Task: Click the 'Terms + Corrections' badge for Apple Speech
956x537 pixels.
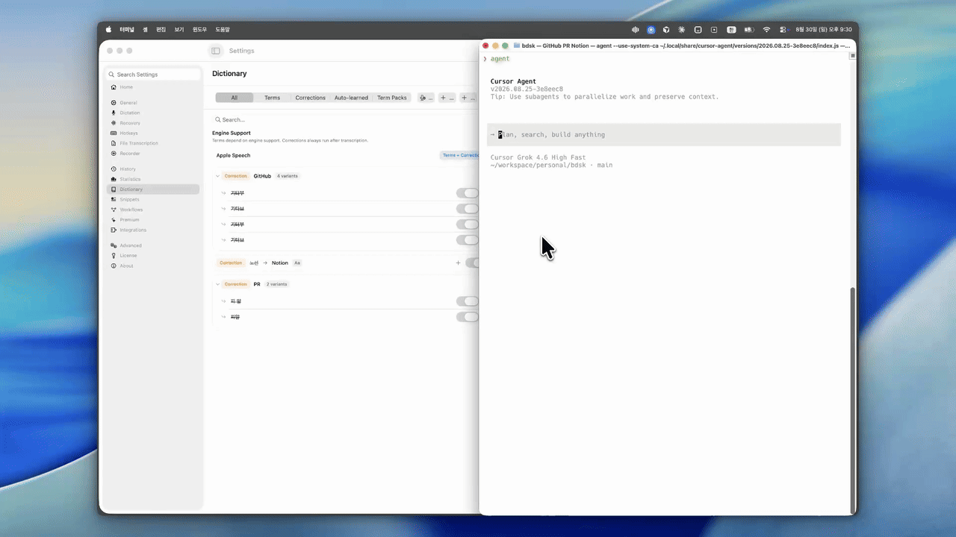Action: 459,155
